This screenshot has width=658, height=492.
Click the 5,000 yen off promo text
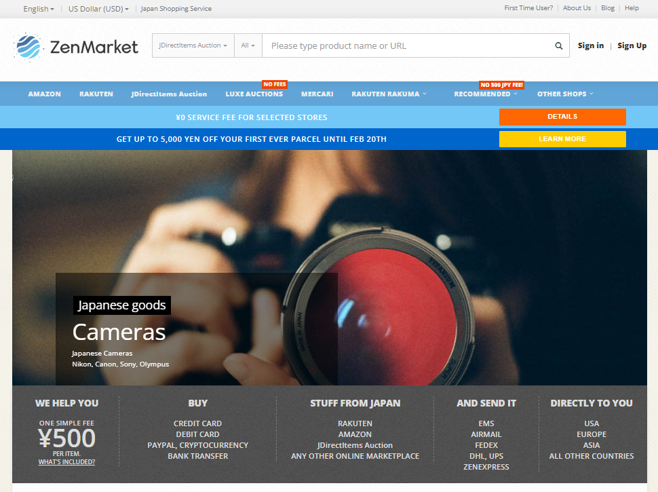click(252, 139)
